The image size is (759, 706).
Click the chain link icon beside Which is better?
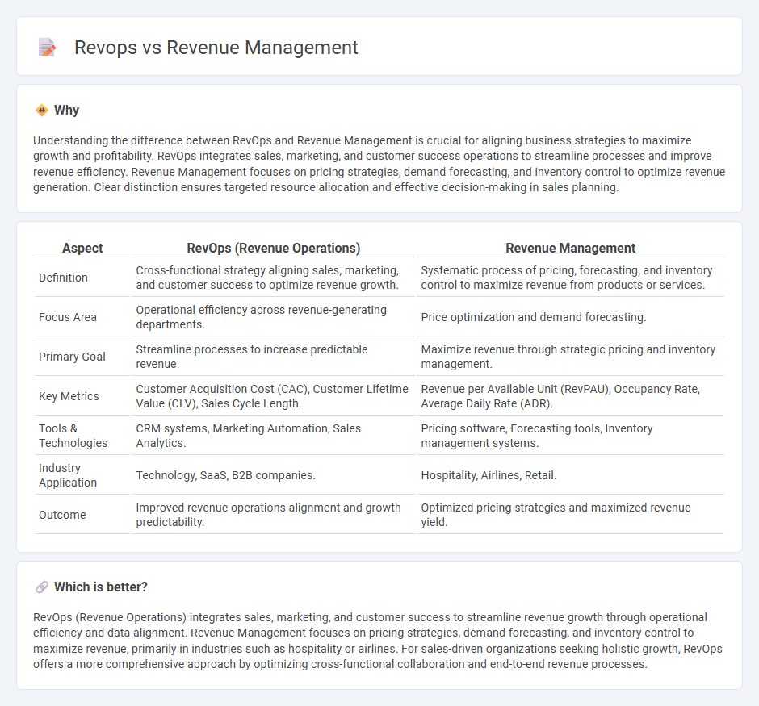coord(42,587)
